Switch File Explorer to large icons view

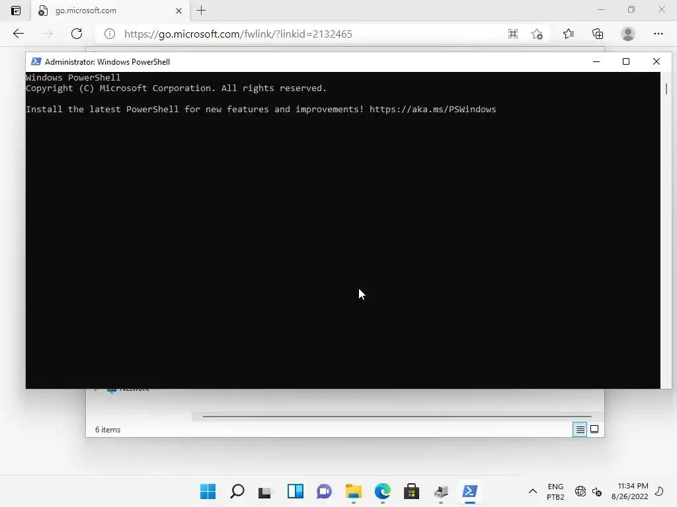pyautogui.click(x=594, y=429)
